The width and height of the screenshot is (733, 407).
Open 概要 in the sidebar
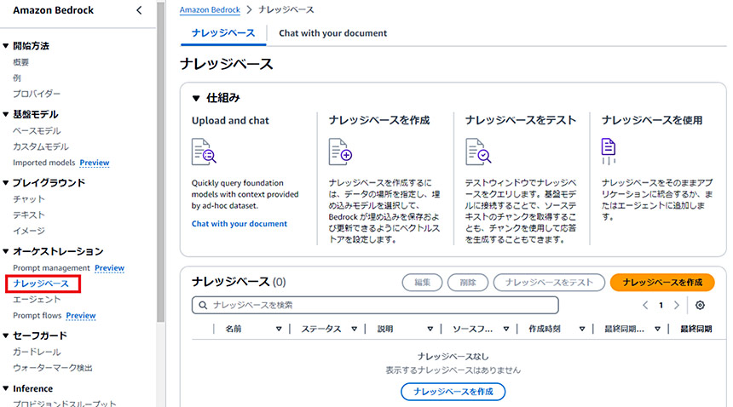(x=21, y=62)
